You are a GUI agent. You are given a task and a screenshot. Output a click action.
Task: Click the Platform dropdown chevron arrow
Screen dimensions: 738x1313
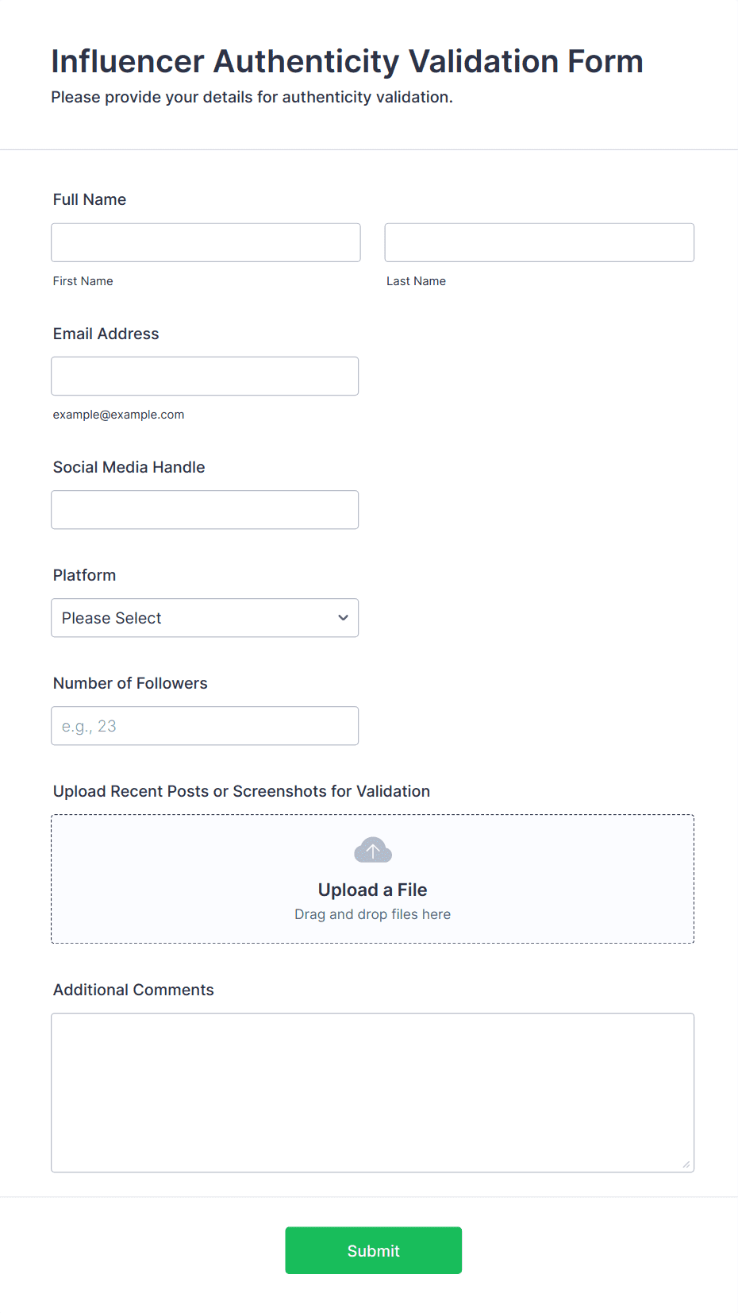[343, 618]
